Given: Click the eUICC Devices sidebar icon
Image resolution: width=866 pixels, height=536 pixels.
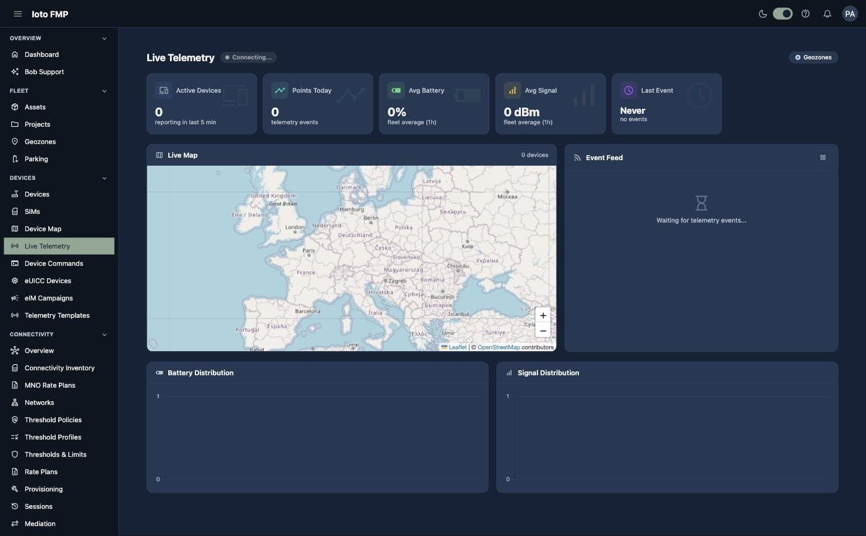Looking at the screenshot, I should pyautogui.click(x=15, y=281).
